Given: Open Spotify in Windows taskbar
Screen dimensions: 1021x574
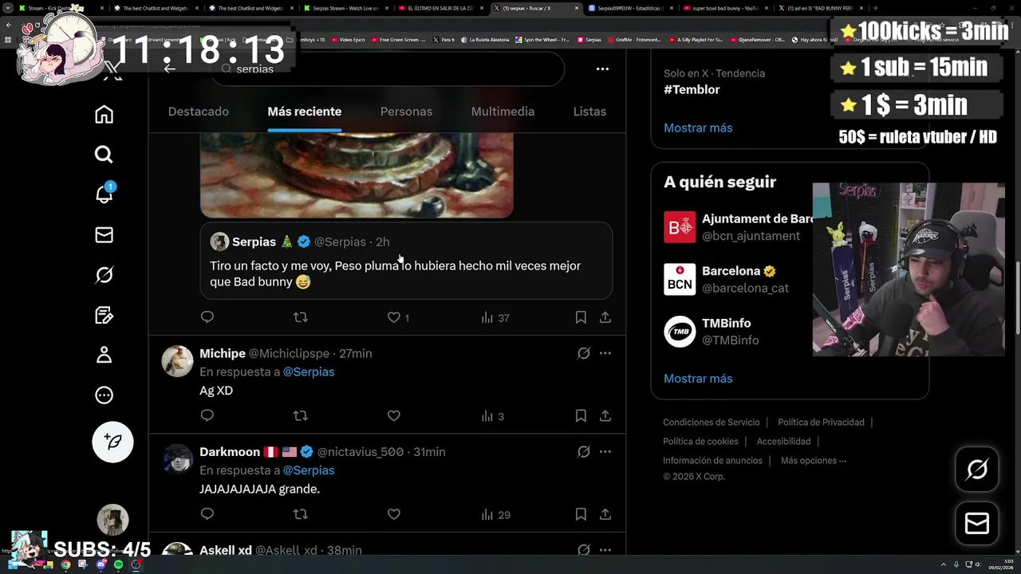Looking at the screenshot, I should (x=118, y=564).
